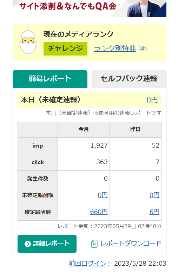Screen dimensions: 178x272
Task: Open the ランク別特典 link
Action: point(115,48)
